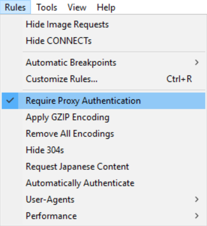Choose the Performance menu entry
This screenshot has width=207, height=226.
103,216
